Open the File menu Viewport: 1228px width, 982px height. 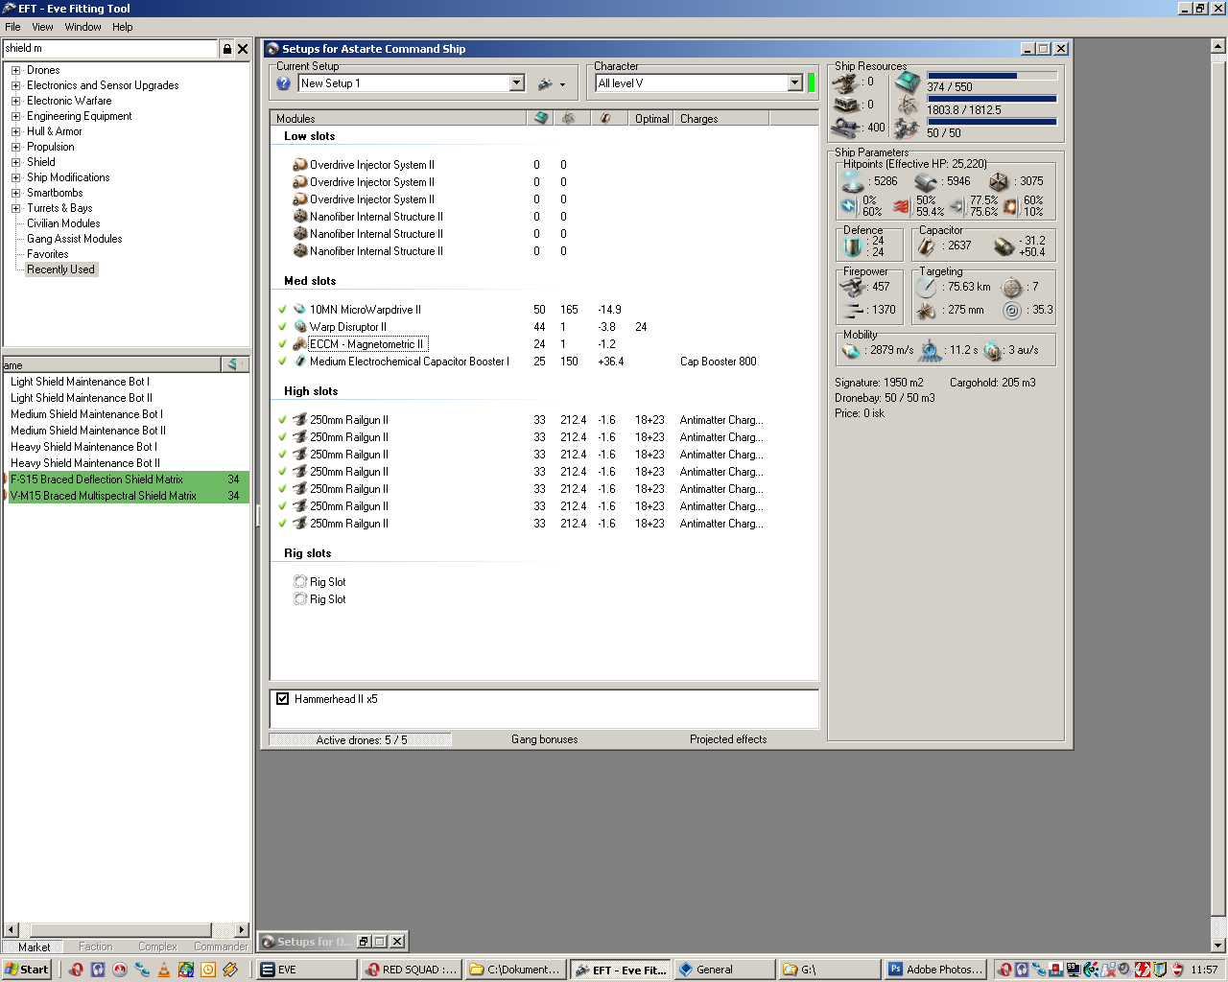coord(12,27)
